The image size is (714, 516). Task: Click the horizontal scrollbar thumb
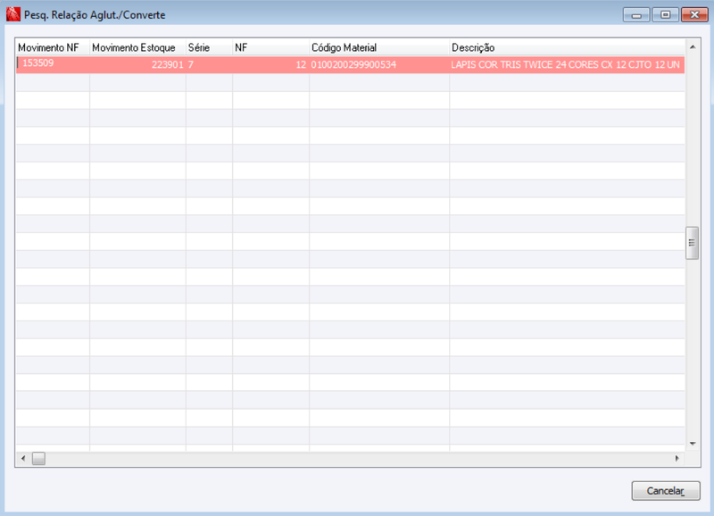(38, 458)
